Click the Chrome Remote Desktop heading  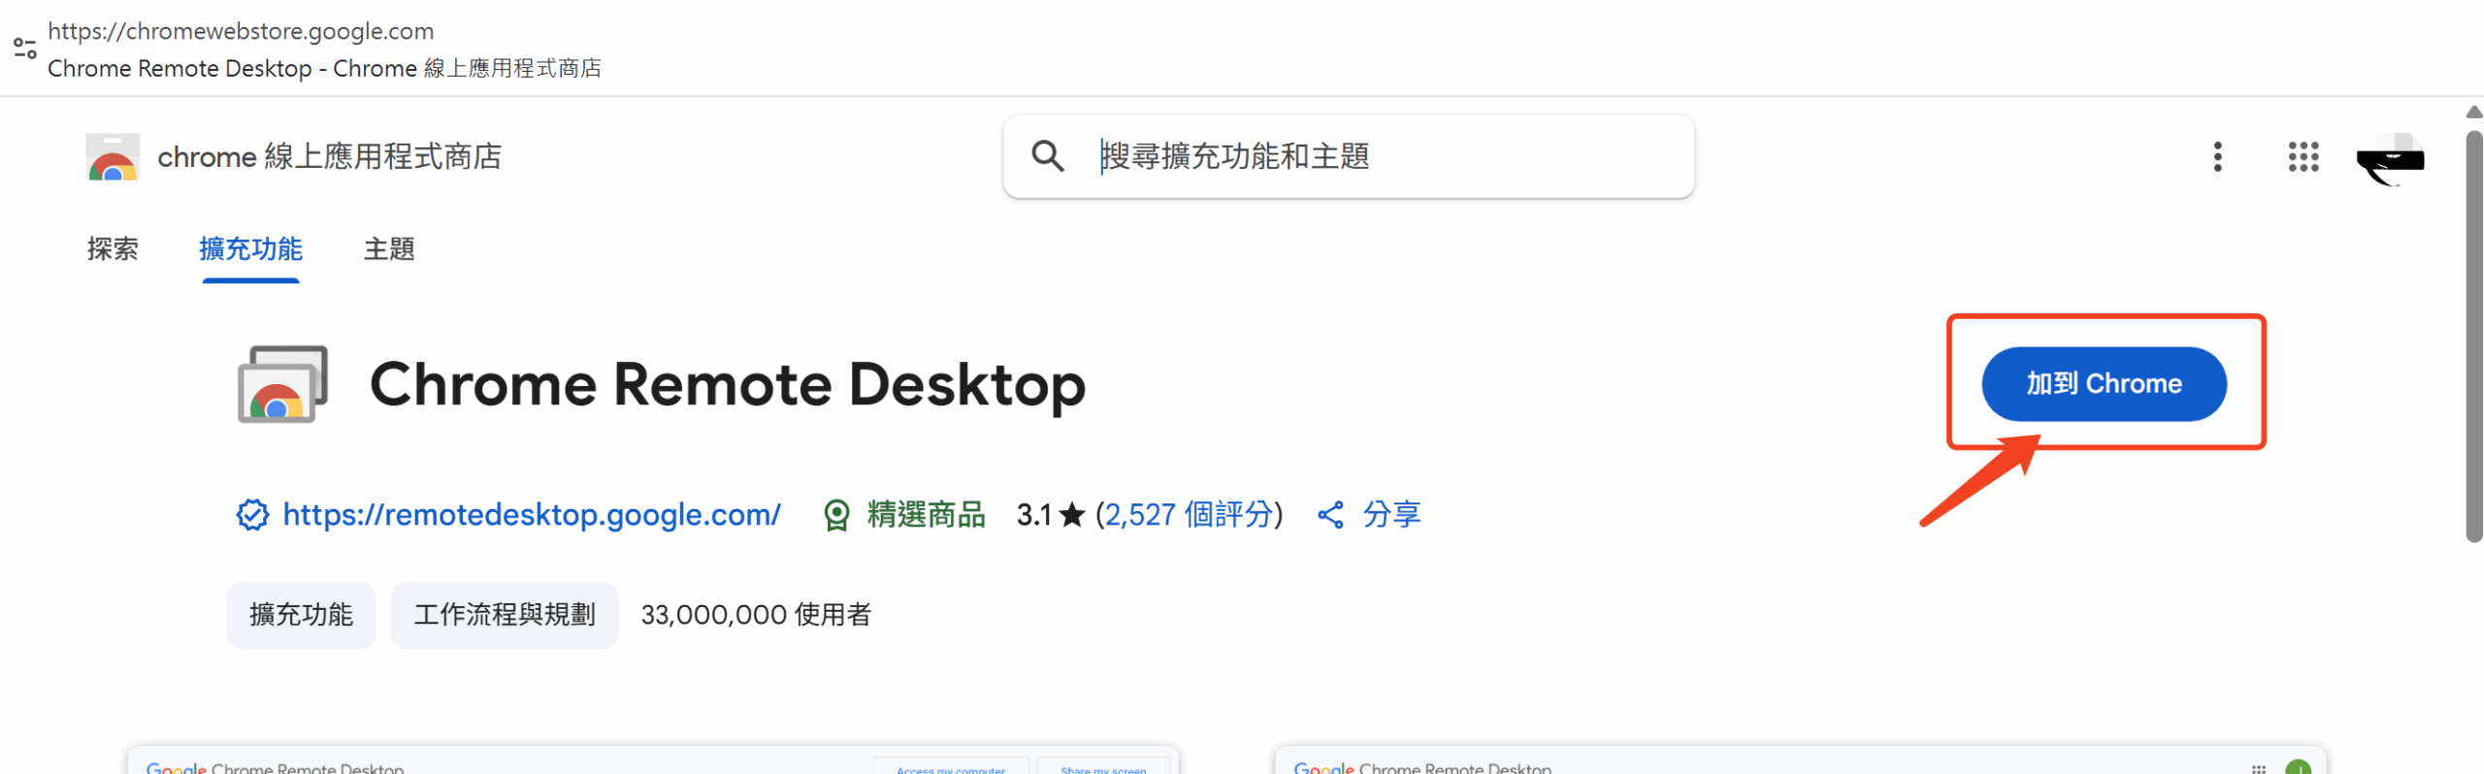click(x=728, y=384)
